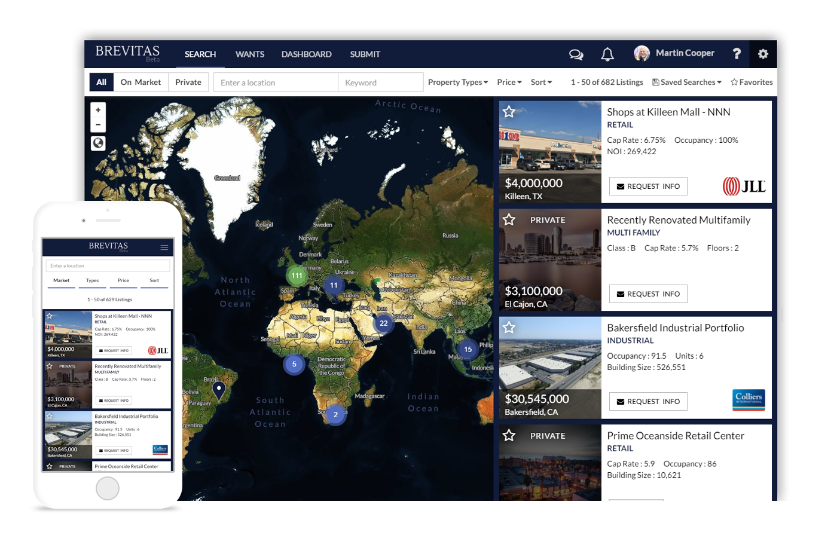Image resolution: width=837 pixels, height=538 pixels.
Task: Star the Recently Renovated Multifamily listing
Action: coord(509,219)
